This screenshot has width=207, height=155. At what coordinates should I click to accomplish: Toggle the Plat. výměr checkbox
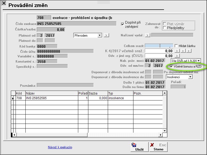[x=165, y=24]
